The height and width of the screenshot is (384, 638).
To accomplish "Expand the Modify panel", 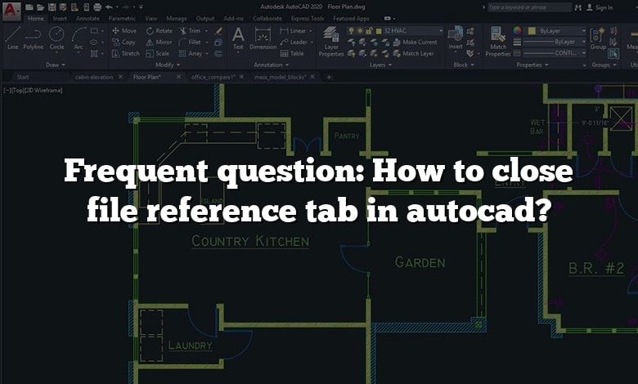I will pyautogui.click(x=168, y=65).
